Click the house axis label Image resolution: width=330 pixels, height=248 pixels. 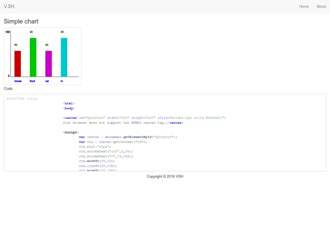click(x=18, y=81)
